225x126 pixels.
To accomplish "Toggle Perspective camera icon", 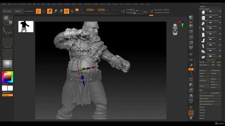I will 191,48.
